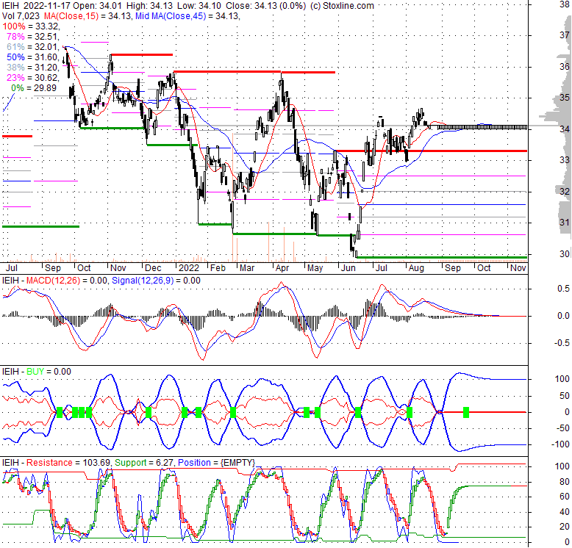572x548 pixels.
Task: Click the 37 price label on the price axis
Action: tap(565, 35)
